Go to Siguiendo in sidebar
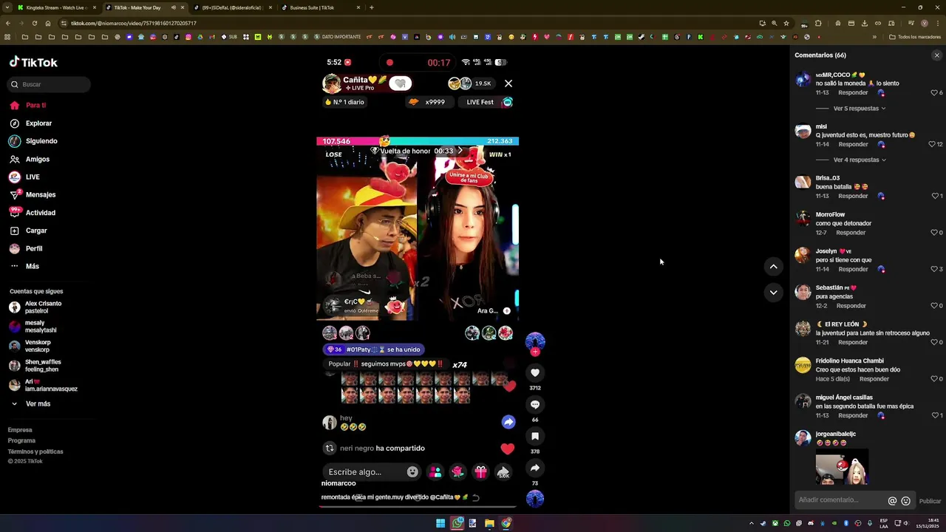 (33, 141)
